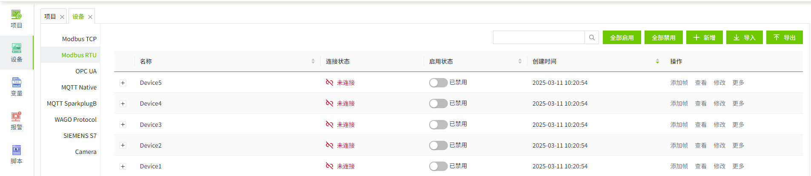The width and height of the screenshot is (811, 176).
Task: Select Modbus TCP protocol in list
Action: [79, 39]
